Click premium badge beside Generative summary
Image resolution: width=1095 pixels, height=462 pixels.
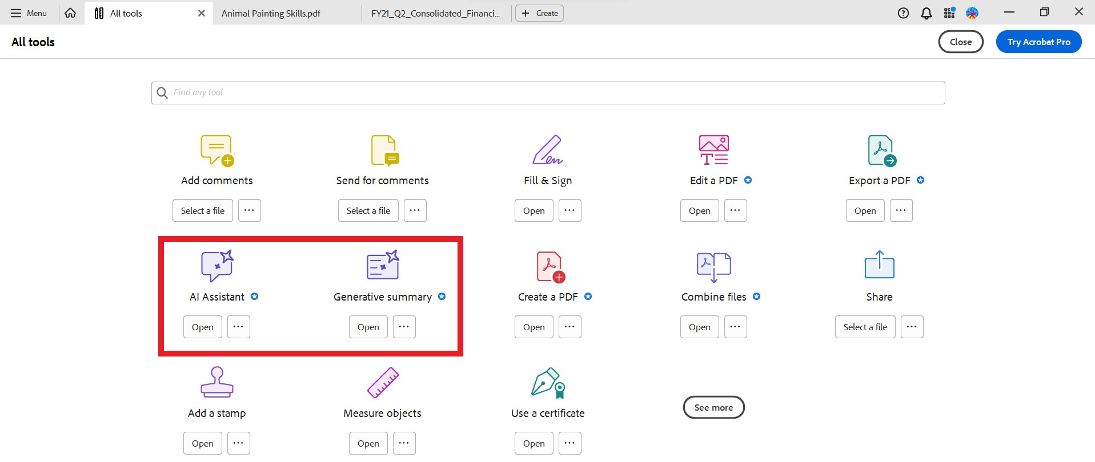[x=442, y=297]
